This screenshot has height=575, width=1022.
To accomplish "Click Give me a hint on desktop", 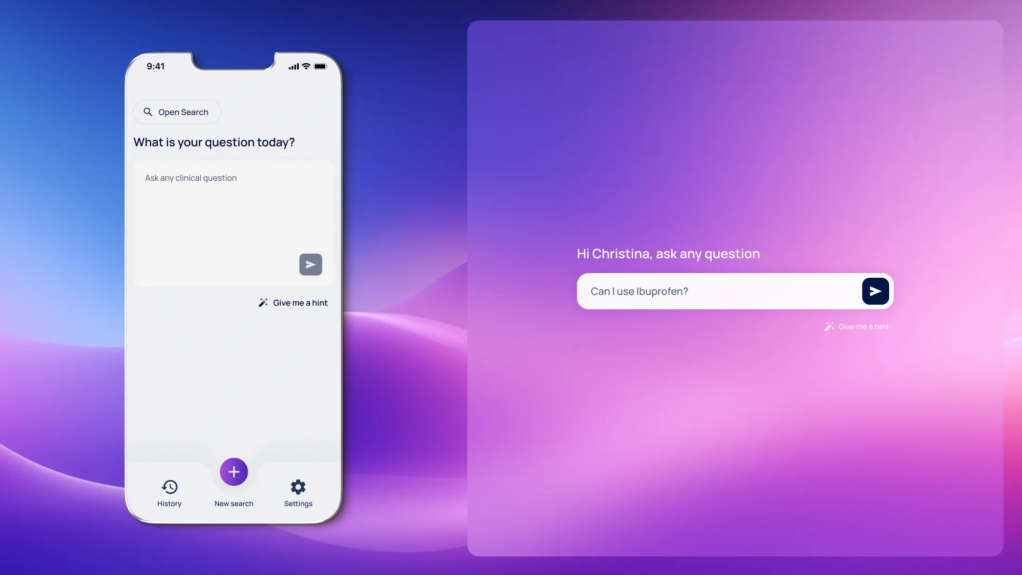I will (x=858, y=327).
